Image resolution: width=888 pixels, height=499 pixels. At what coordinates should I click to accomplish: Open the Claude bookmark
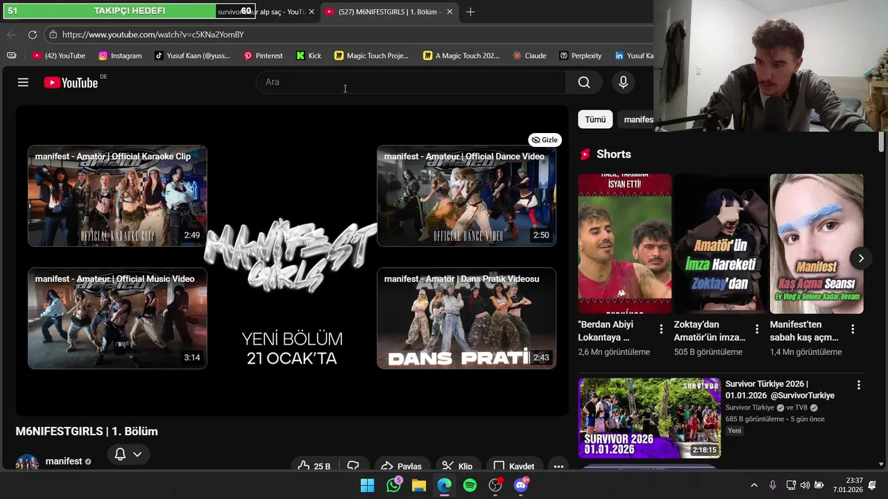[529, 55]
